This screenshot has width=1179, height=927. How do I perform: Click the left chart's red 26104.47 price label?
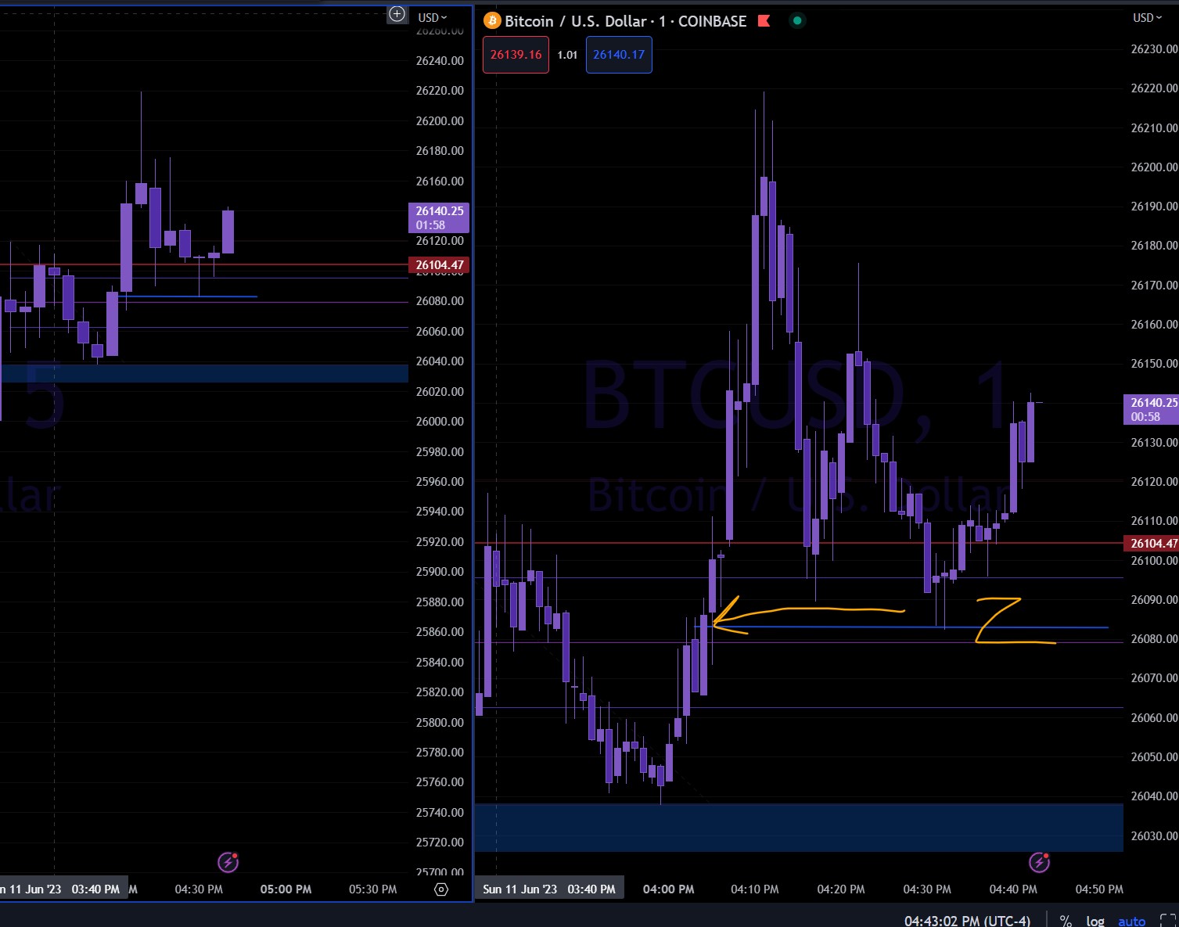coord(439,265)
